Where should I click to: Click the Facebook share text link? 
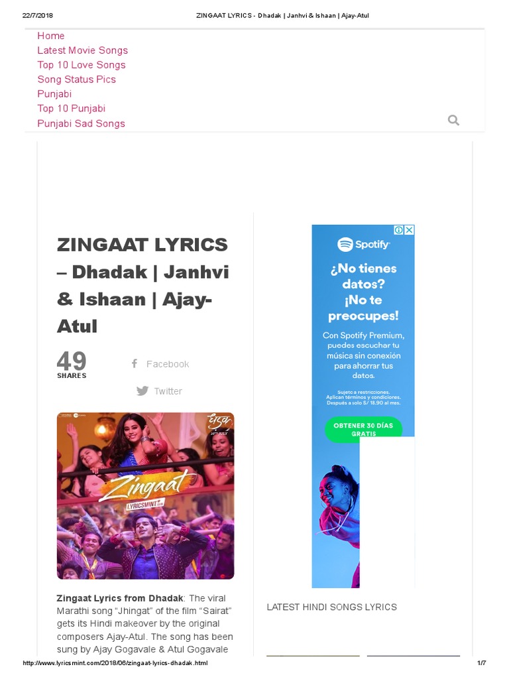click(x=168, y=364)
